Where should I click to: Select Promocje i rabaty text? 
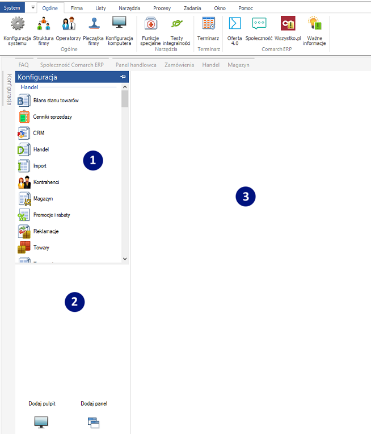[x=52, y=215]
